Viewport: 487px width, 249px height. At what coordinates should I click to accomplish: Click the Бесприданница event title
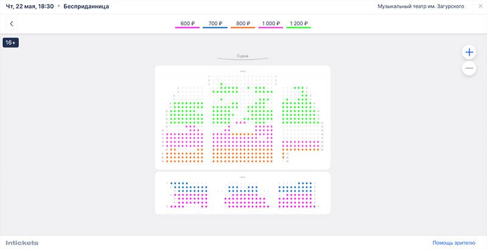(x=86, y=6)
